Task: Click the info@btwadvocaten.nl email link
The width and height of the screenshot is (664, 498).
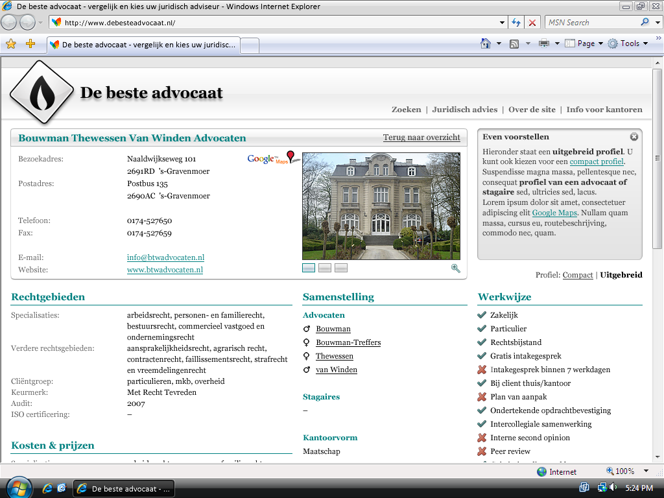Action: coord(165,257)
